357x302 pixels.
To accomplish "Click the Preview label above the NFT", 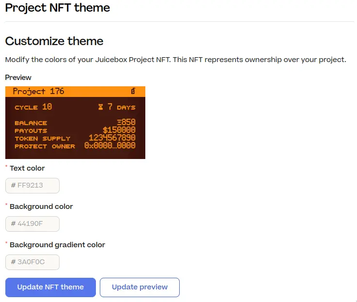I will click(x=18, y=78).
